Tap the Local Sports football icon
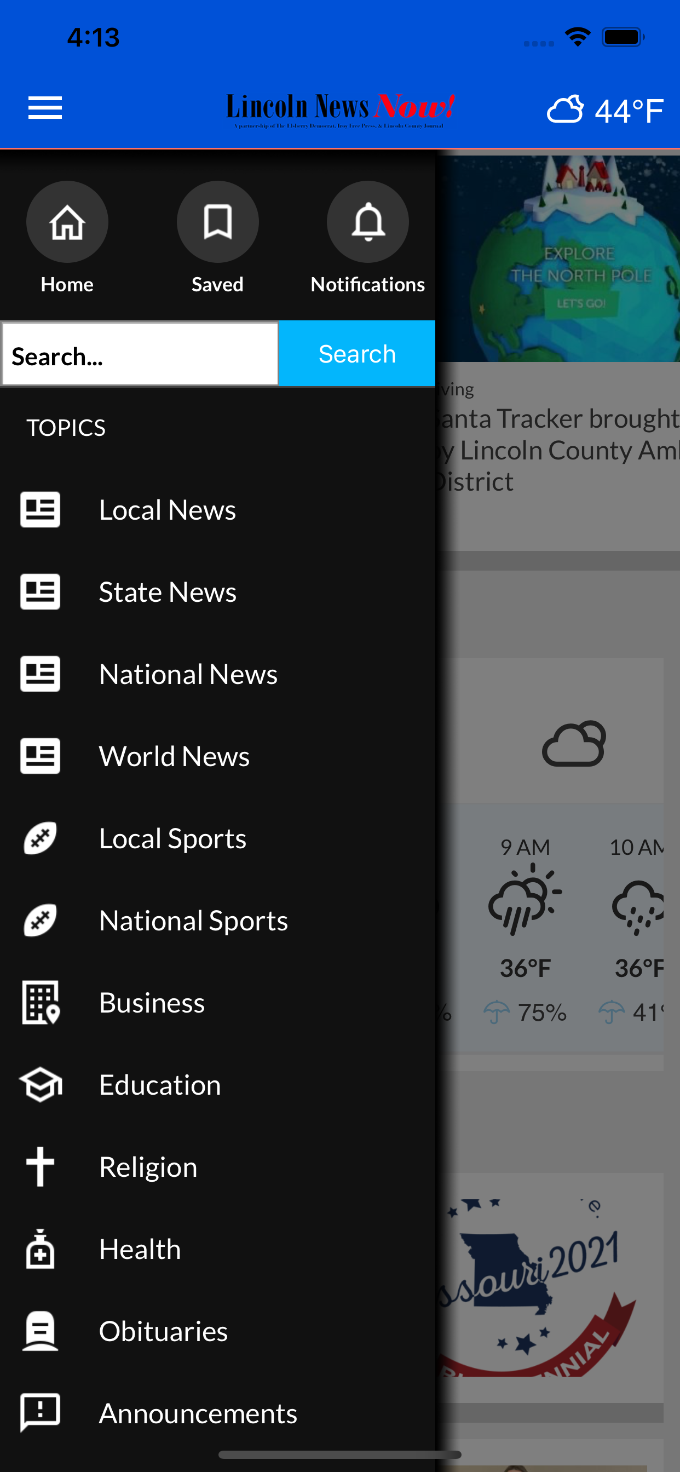 pyautogui.click(x=40, y=838)
